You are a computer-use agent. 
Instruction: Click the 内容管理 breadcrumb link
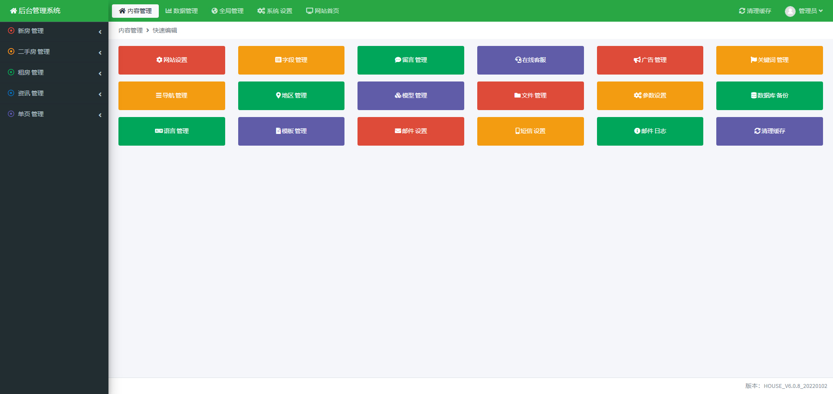[x=131, y=30]
